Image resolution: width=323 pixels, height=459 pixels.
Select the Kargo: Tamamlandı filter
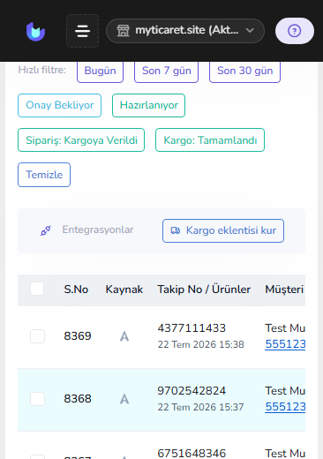pos(210,140)
